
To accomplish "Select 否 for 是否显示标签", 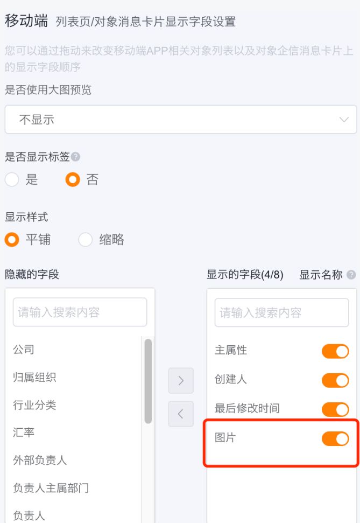I will (x=73, y=180).
